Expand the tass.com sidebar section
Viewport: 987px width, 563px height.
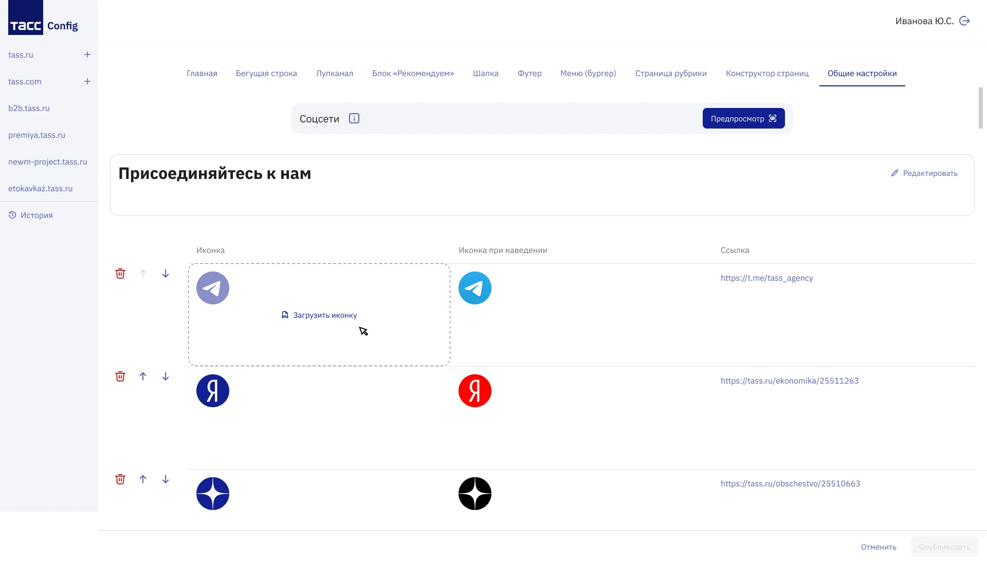click(x=87, y=81)
